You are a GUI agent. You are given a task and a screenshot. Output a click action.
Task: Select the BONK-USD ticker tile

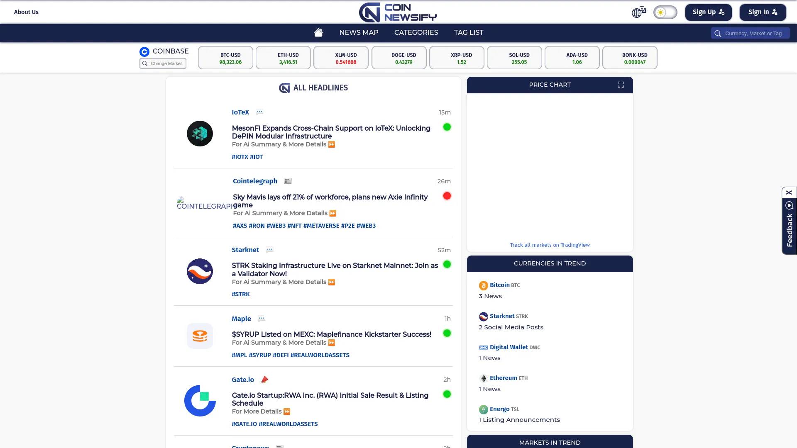click(x=630, y=58)
